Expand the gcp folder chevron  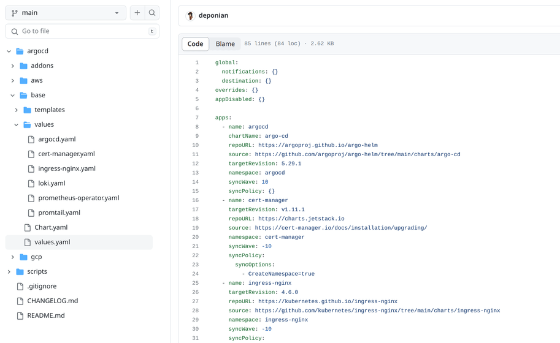coord(12,257)
